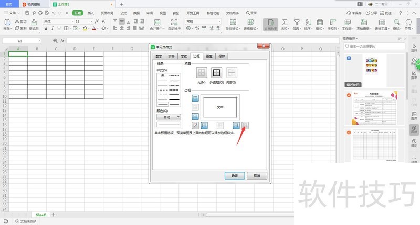Image resolution: width=420 pixels, height=225 pixels.
Task: Click the help question mark icon
Action: click(401, 13)
